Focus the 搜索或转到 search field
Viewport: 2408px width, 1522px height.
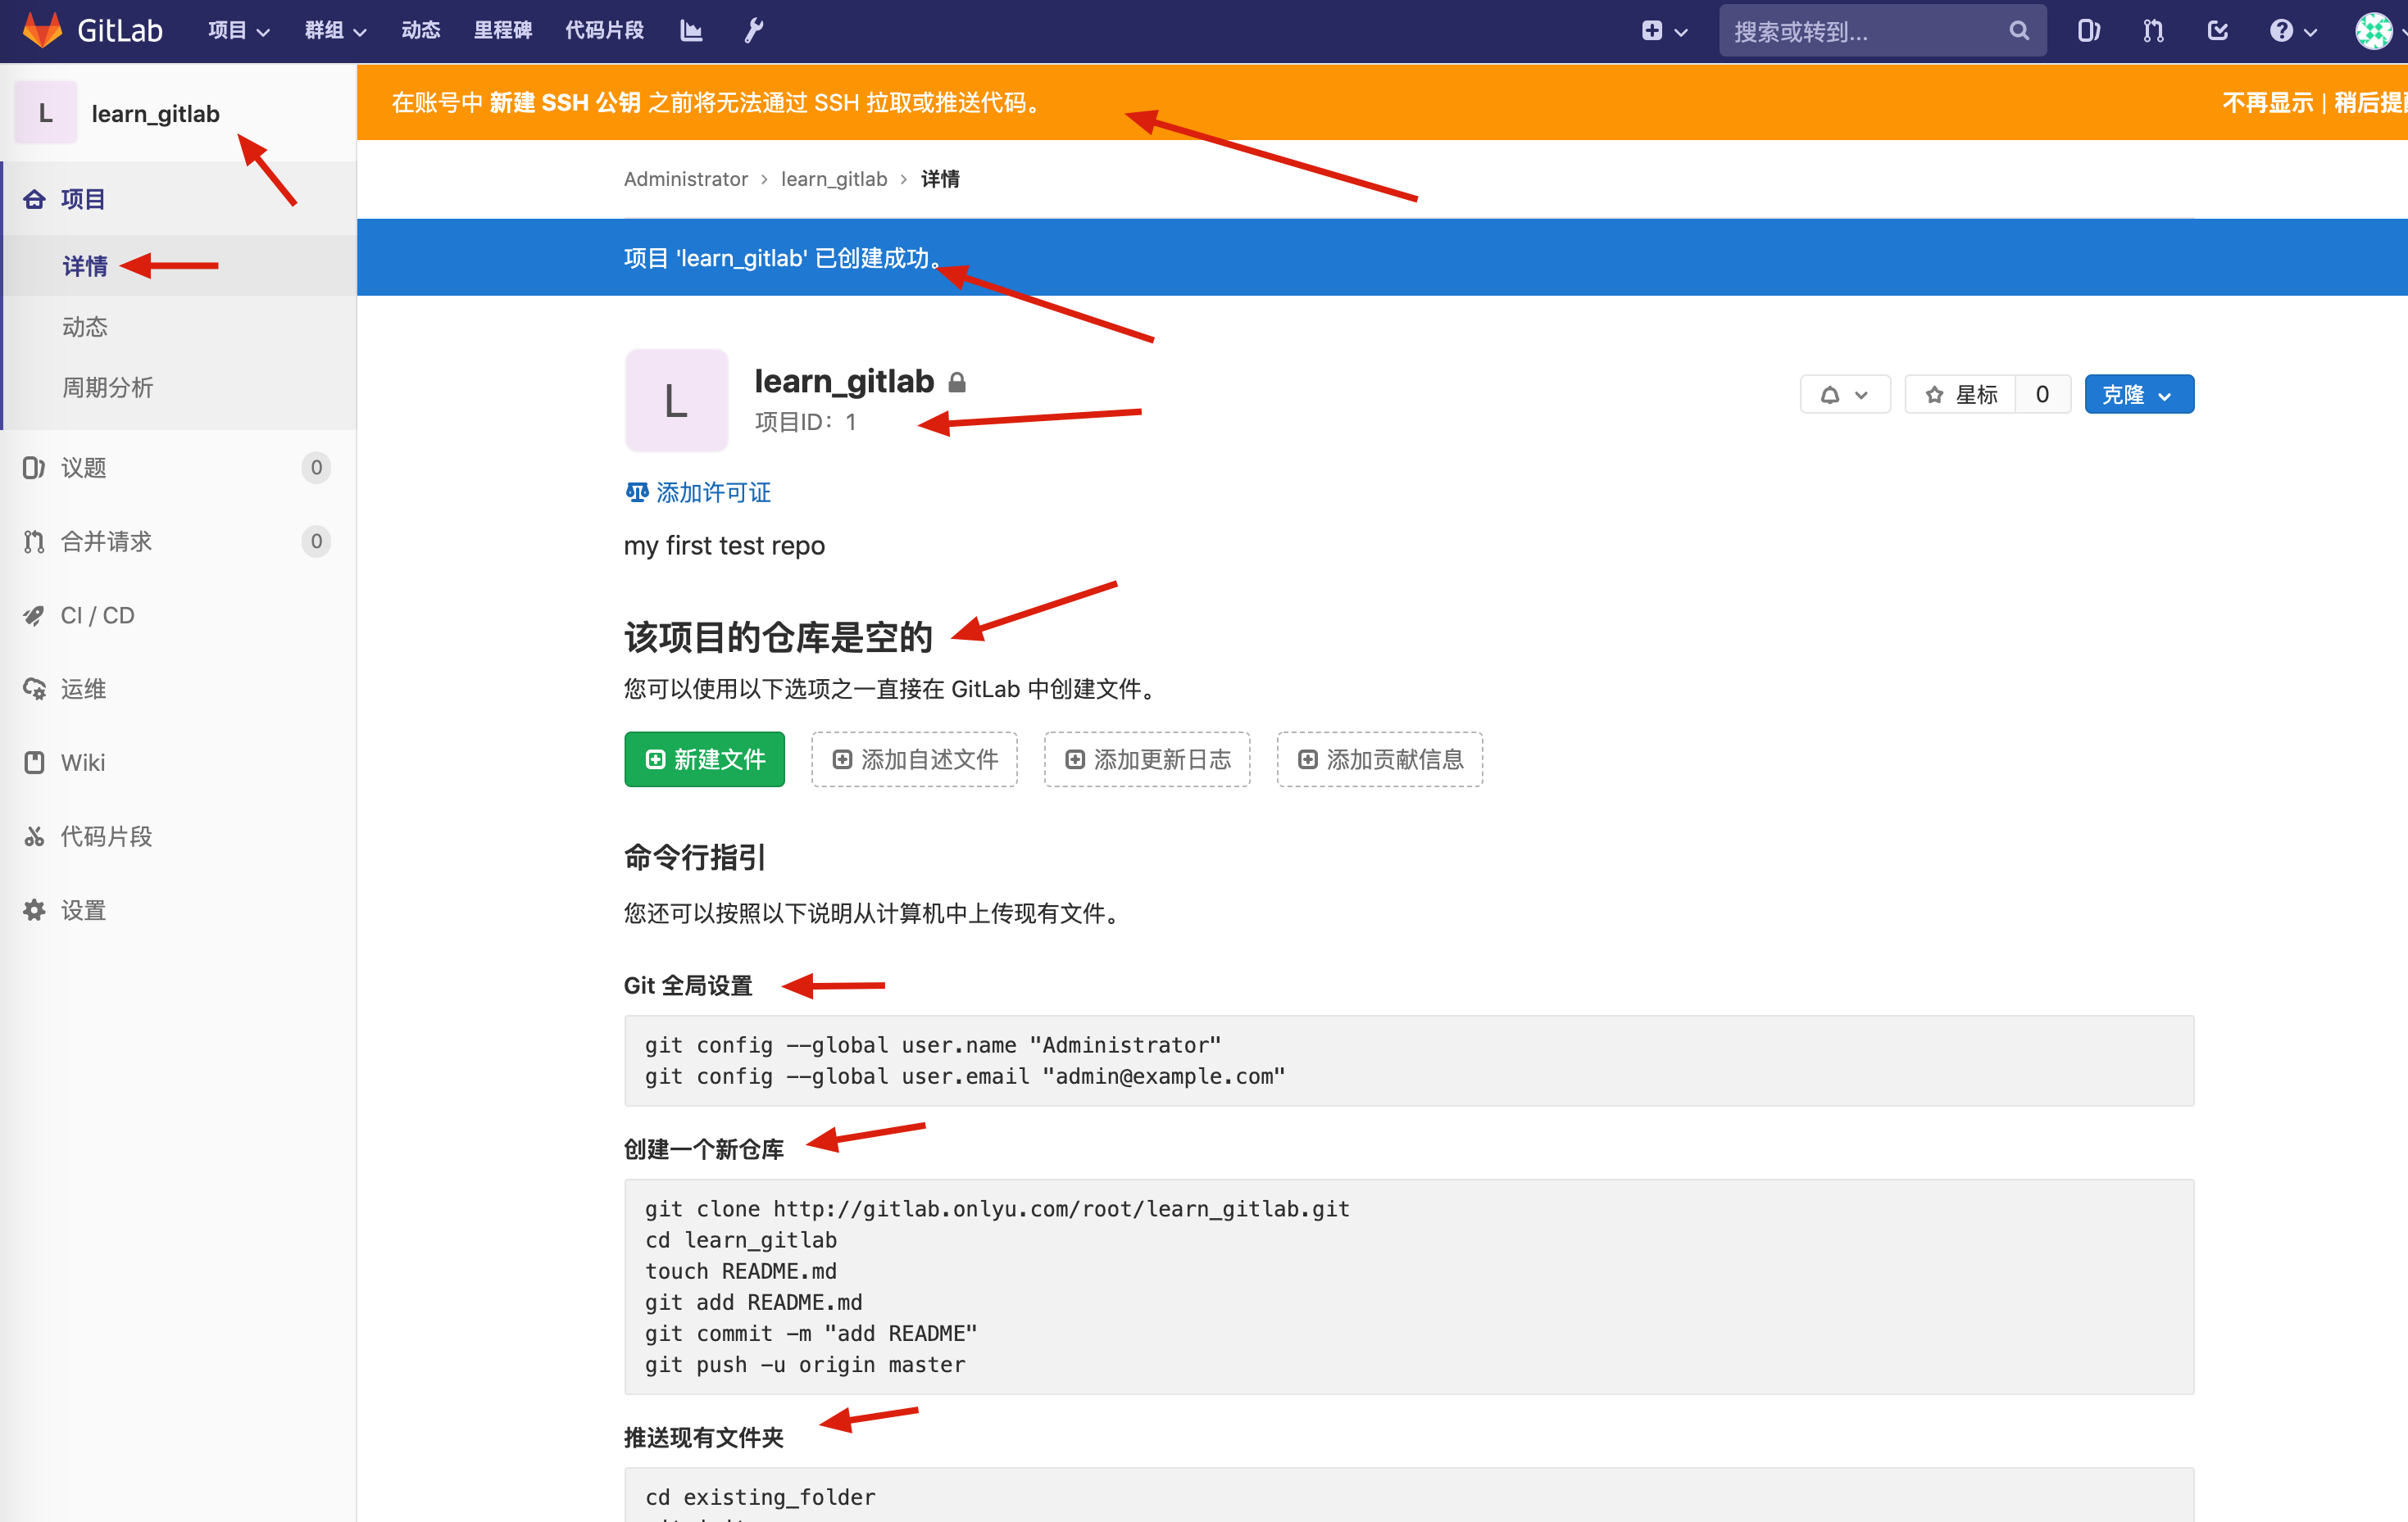click(x=1881, y=31)
